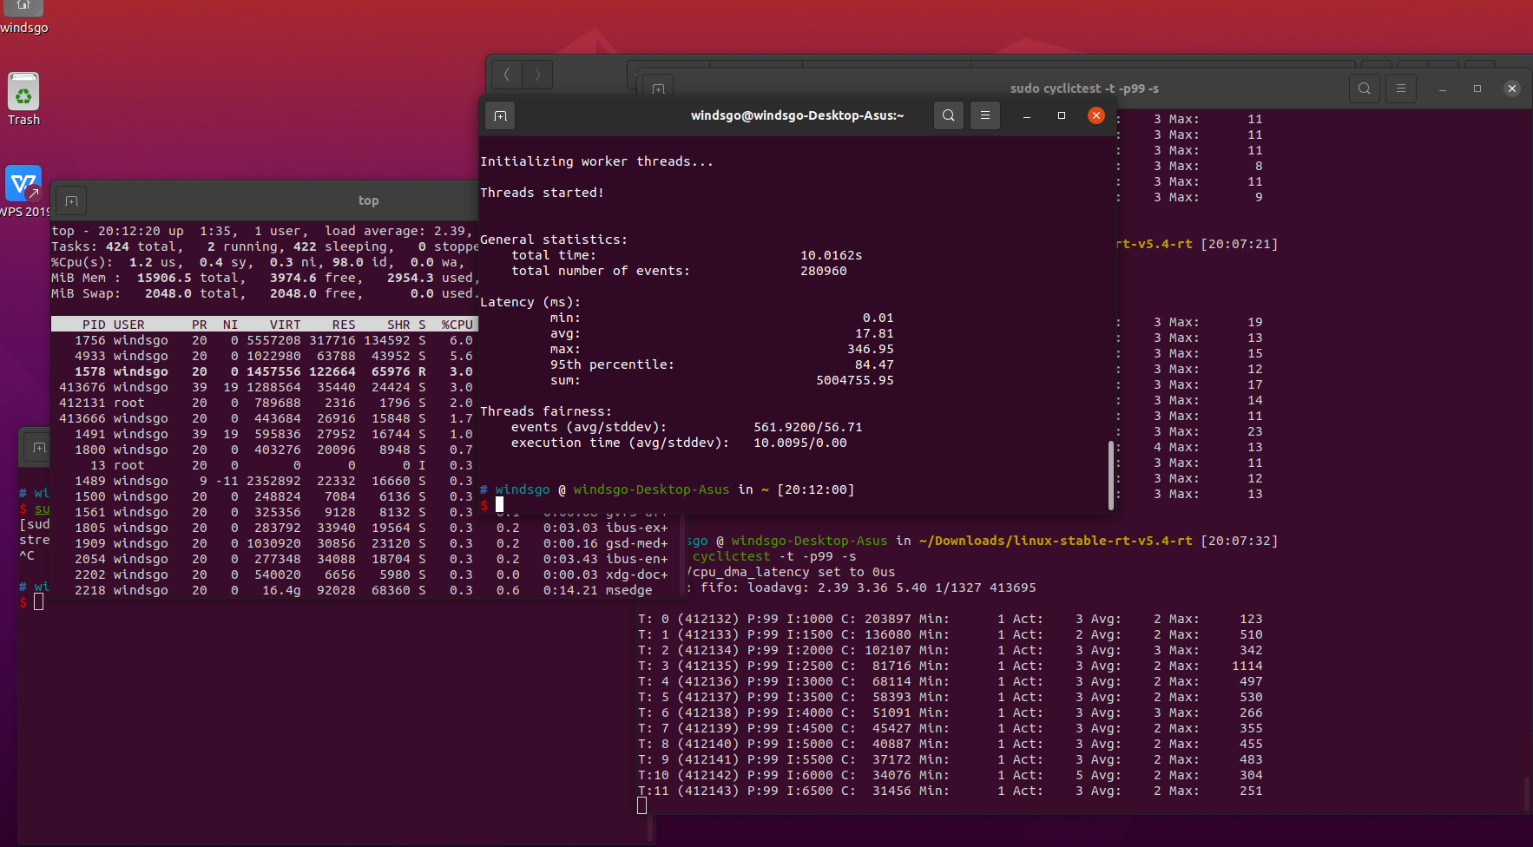Screen dimensions: 1533x847
Task: Focus the window titled sudo cyclictest -t -p99 -s
Action: click(1085, 88)
